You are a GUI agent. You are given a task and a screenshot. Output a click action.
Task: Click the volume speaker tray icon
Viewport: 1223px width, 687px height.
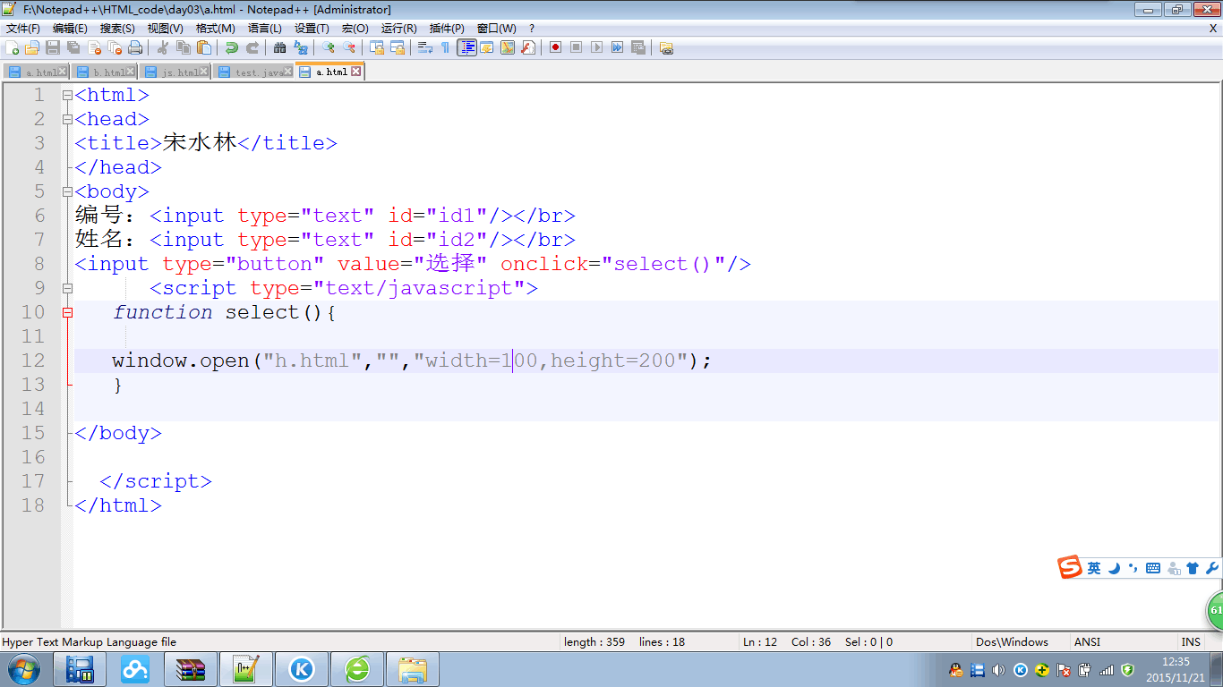(999, 669)
